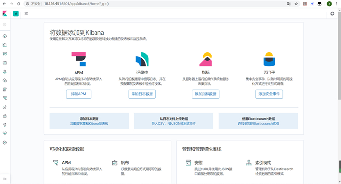Select the cloud-shaped sidebar icon below the Maps pin
341x184 pixels.
[5, 80]
